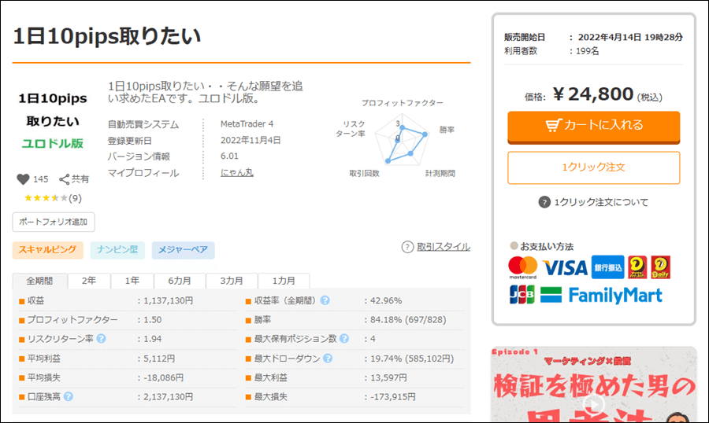Click help icon beside 最大ドローダウン

(327, 359)
